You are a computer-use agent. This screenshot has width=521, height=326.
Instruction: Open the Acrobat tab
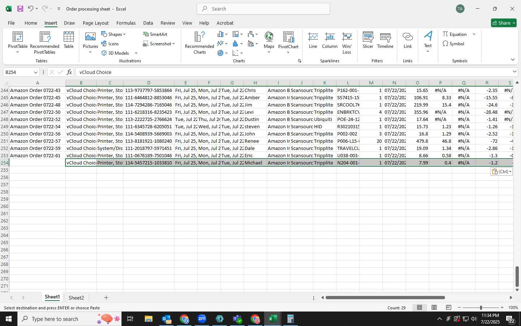225,23
